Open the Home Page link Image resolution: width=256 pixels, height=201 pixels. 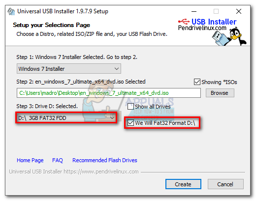30,160
